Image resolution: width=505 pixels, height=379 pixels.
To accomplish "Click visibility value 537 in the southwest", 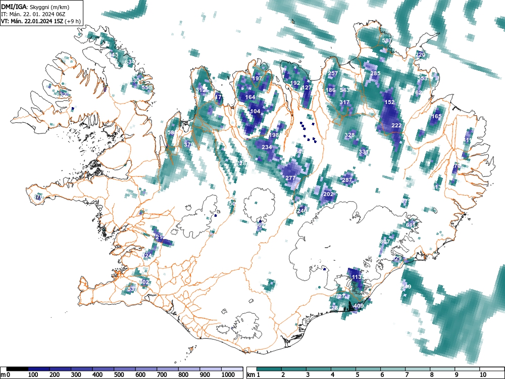I will 132,289.
